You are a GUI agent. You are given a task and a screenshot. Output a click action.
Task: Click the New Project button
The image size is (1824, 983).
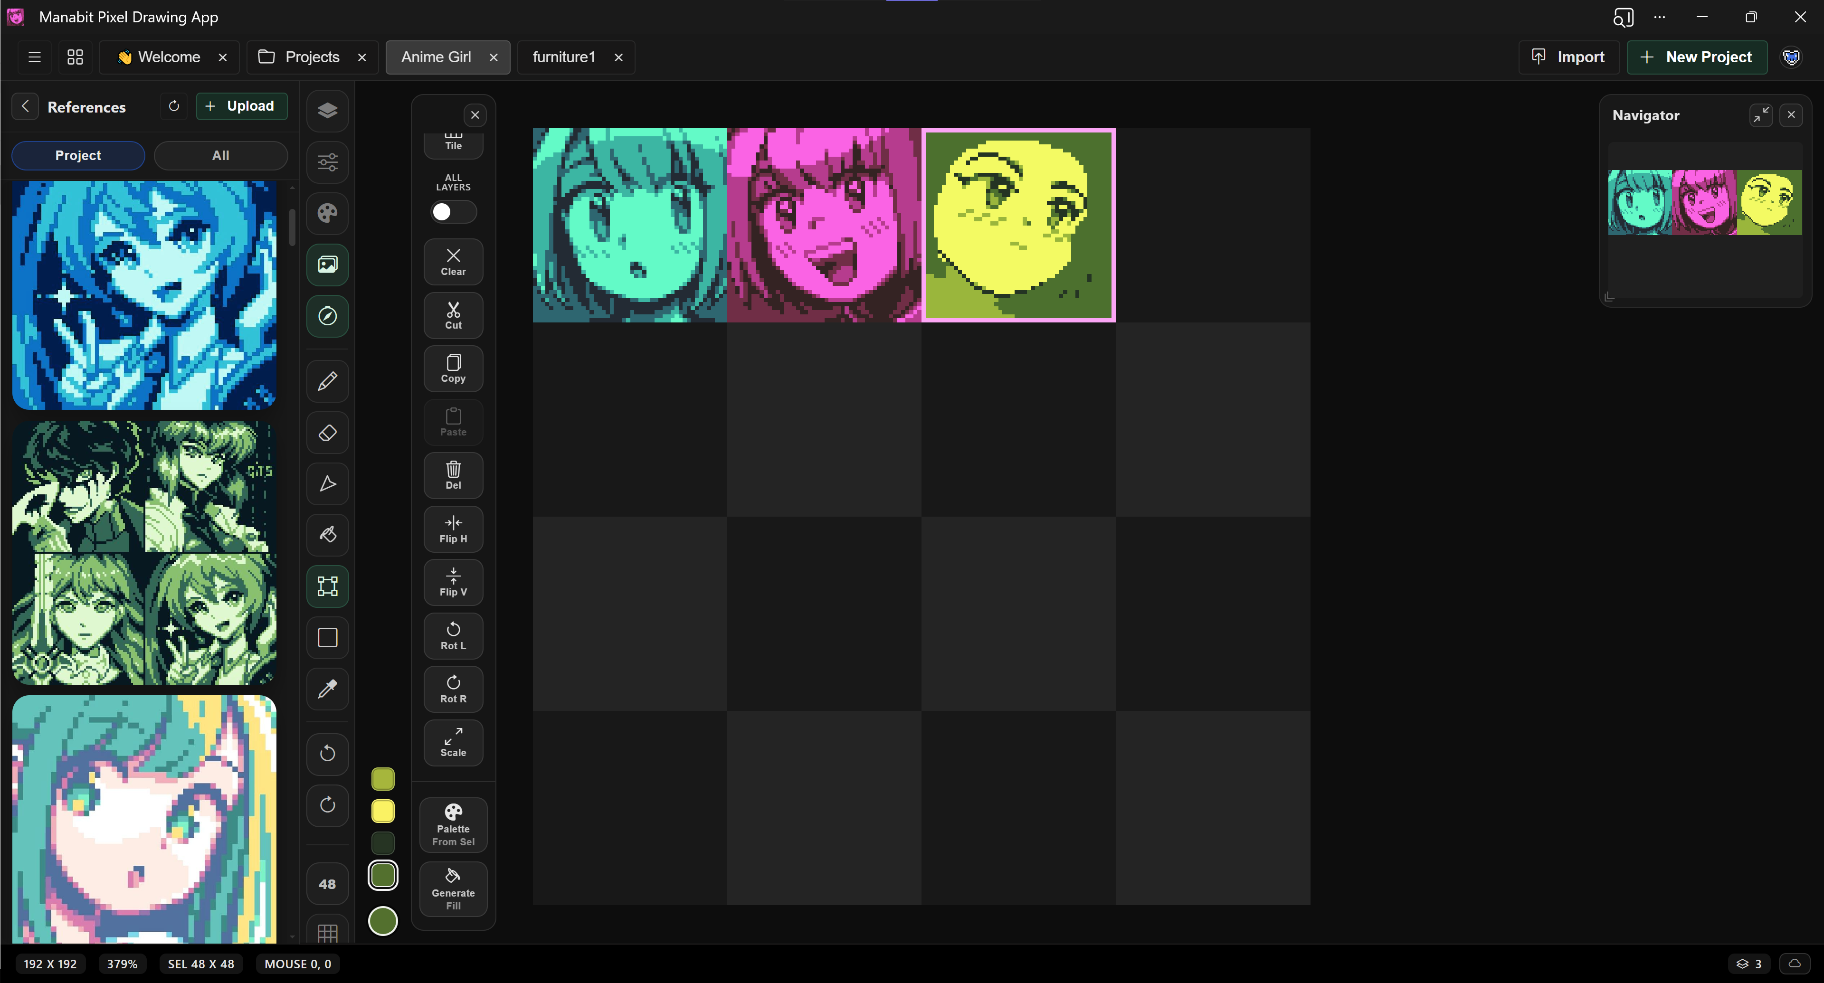[x=1697, y=57]
